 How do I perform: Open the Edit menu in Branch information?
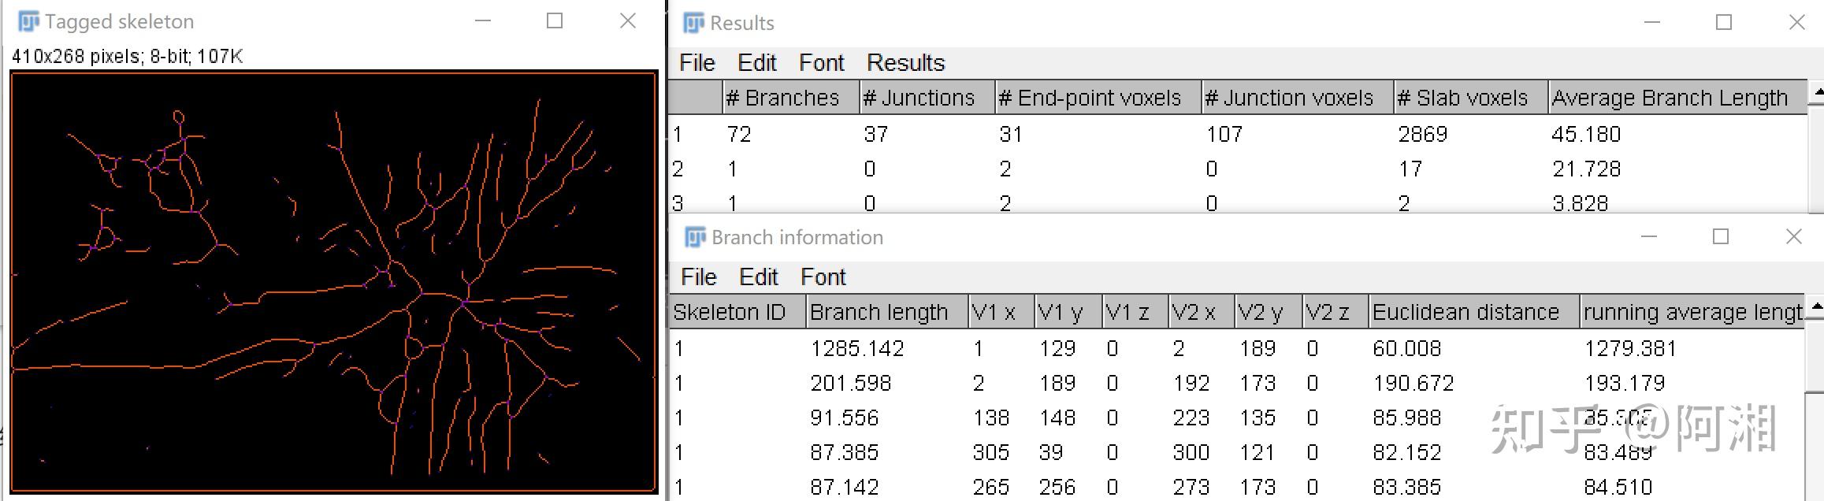click(758, 277)
